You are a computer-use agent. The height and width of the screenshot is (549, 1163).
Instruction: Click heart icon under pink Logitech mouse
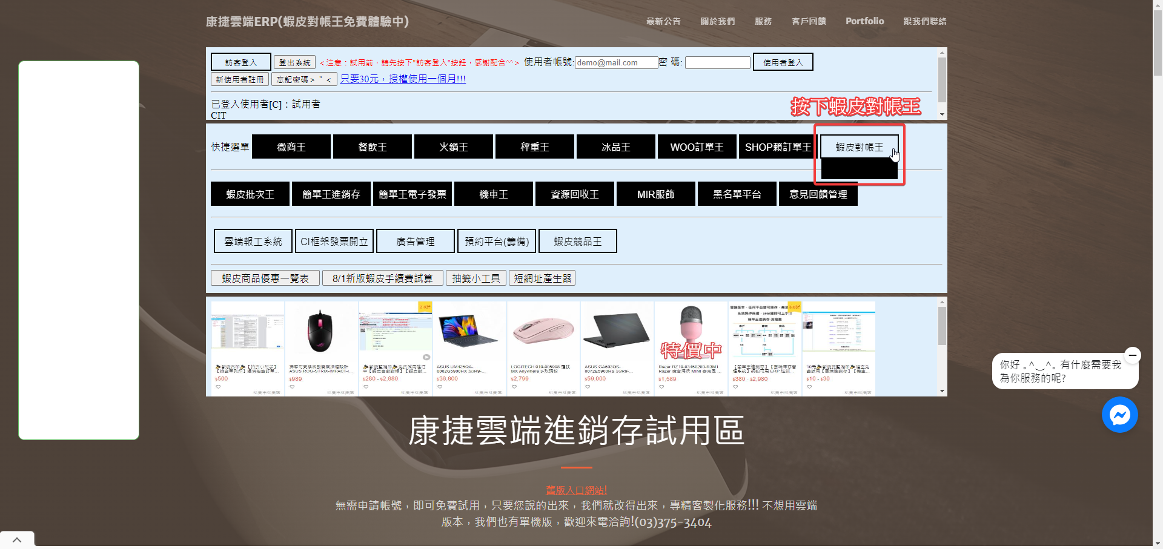coord(514,387)
